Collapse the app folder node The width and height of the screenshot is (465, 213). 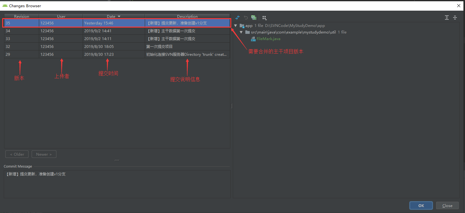[235, 25]
